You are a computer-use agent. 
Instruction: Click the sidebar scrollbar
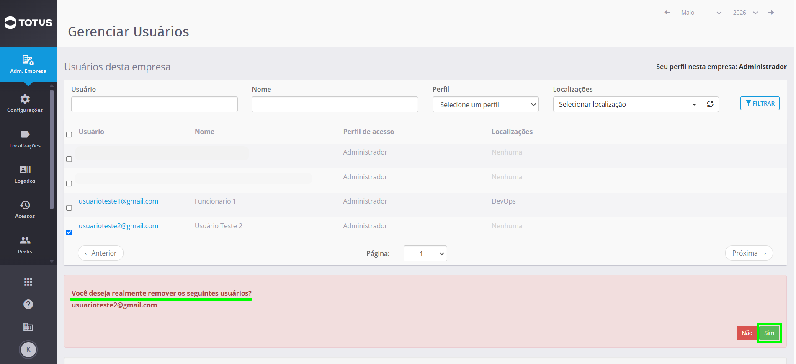click(x=52, y=150)
